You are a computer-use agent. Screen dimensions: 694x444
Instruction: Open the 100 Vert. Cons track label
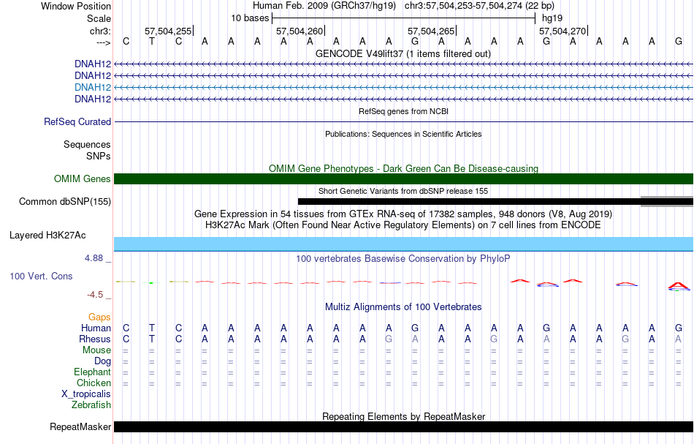tap(41, 276)
